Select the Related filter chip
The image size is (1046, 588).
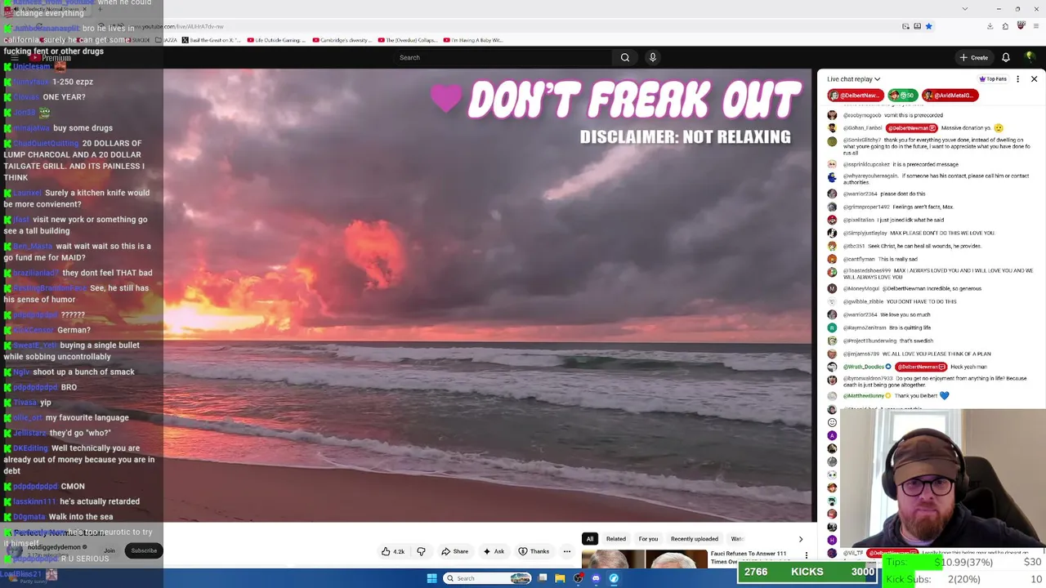(x=616, y=539)
